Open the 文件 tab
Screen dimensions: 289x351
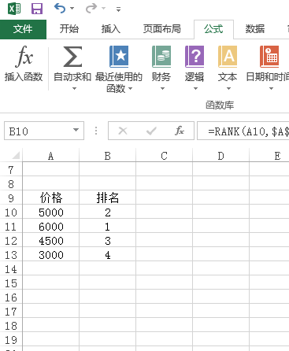(x=23, y=29)
